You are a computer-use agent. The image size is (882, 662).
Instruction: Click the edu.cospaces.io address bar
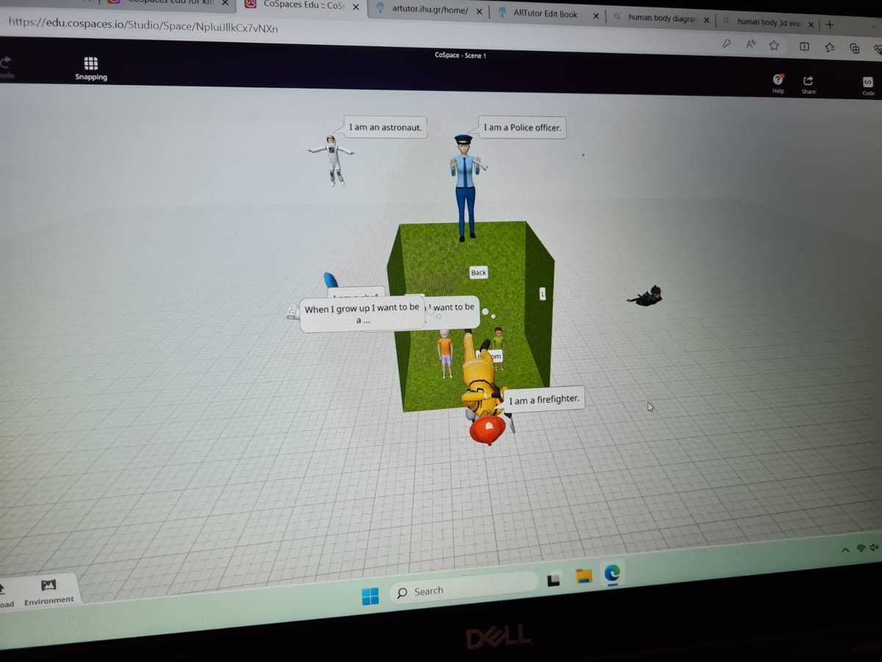pyautogui.click(x=143, y=27)
